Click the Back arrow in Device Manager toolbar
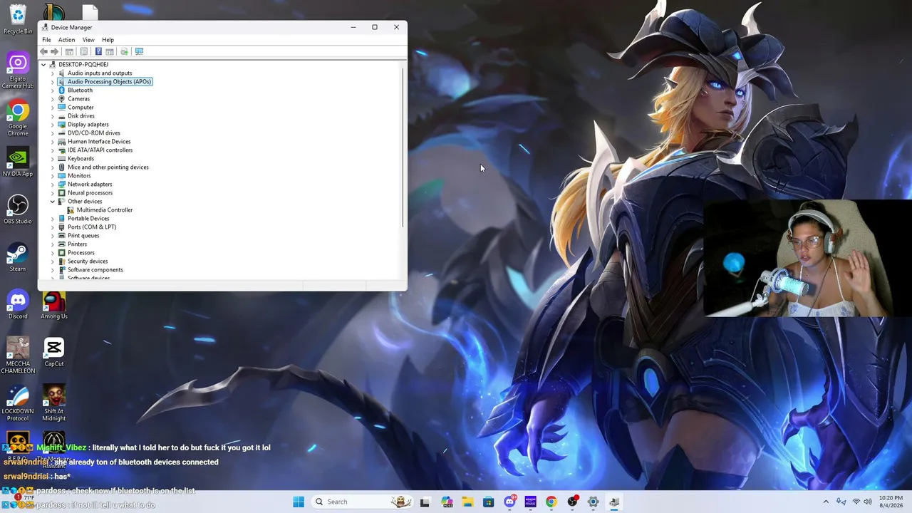This screenshot has width=912, height=513. tap(44, 51)
